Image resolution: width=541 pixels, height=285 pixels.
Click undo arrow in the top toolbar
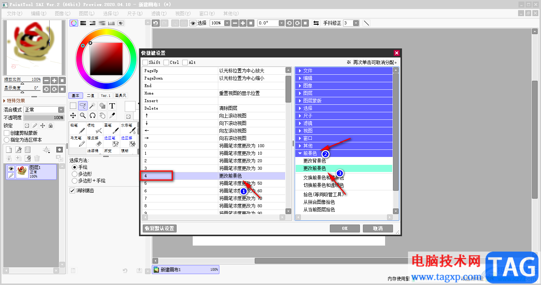[156, 23]
